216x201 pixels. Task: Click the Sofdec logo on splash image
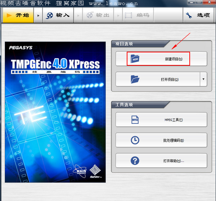coord(95,171)
